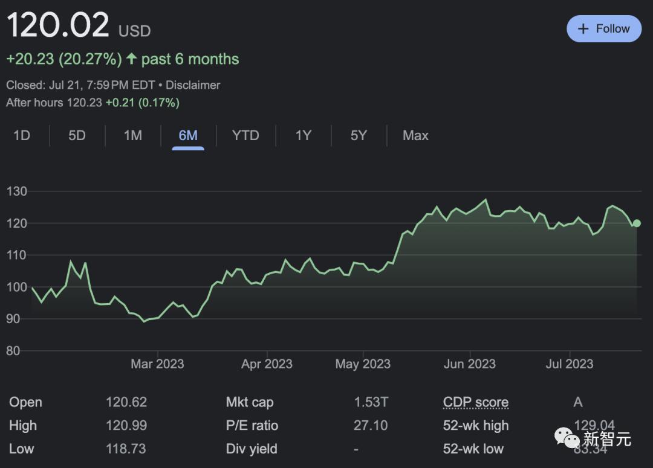This screenshot has width=653, height=468.
Task: Show the 5Y price history
Action: click(x=359, y=135)
